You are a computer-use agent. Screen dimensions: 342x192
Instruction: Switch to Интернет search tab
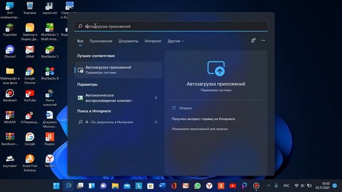click(x=153, y=41)
